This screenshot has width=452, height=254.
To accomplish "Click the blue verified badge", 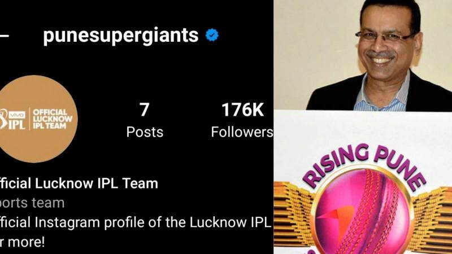I will pyautogui.click(x=212, y=35).
